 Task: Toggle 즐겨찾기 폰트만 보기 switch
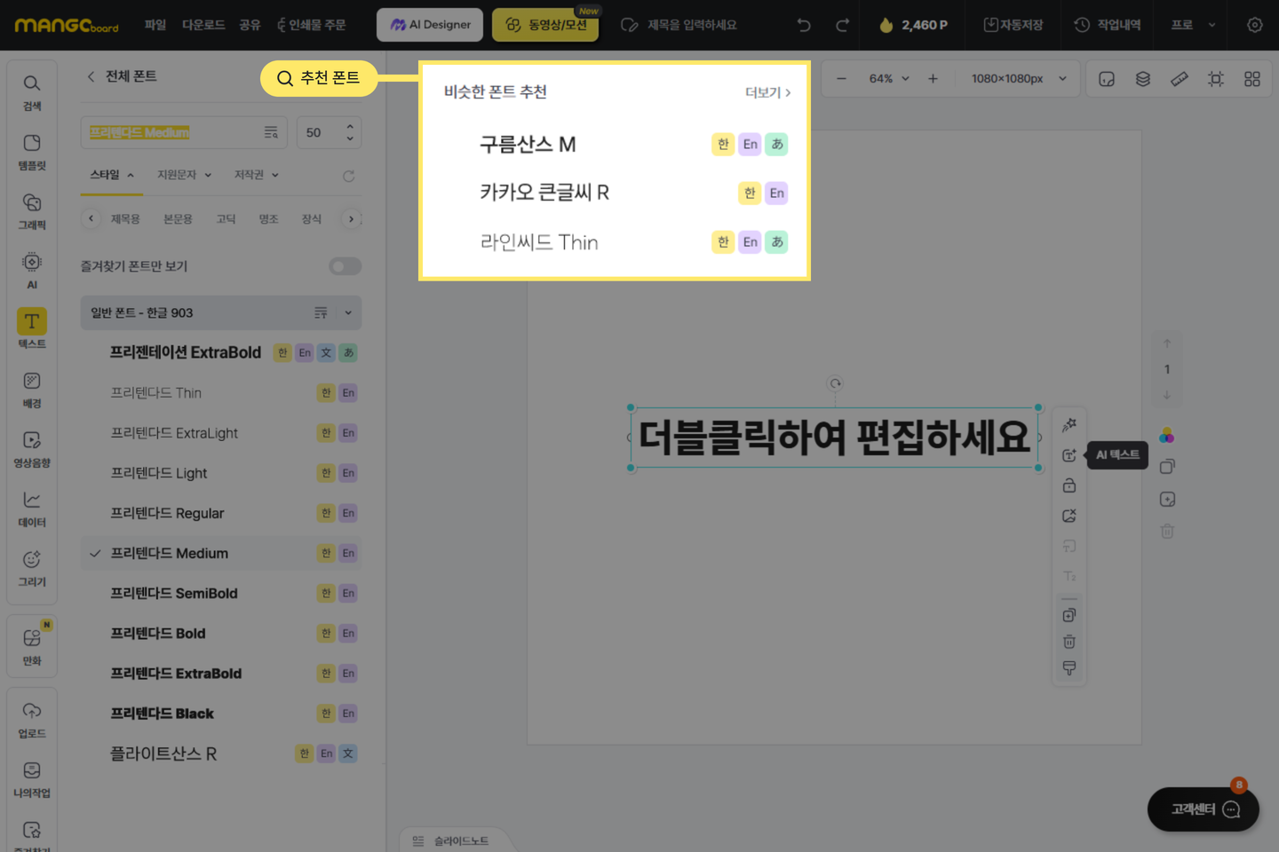[x=345, y=266]
